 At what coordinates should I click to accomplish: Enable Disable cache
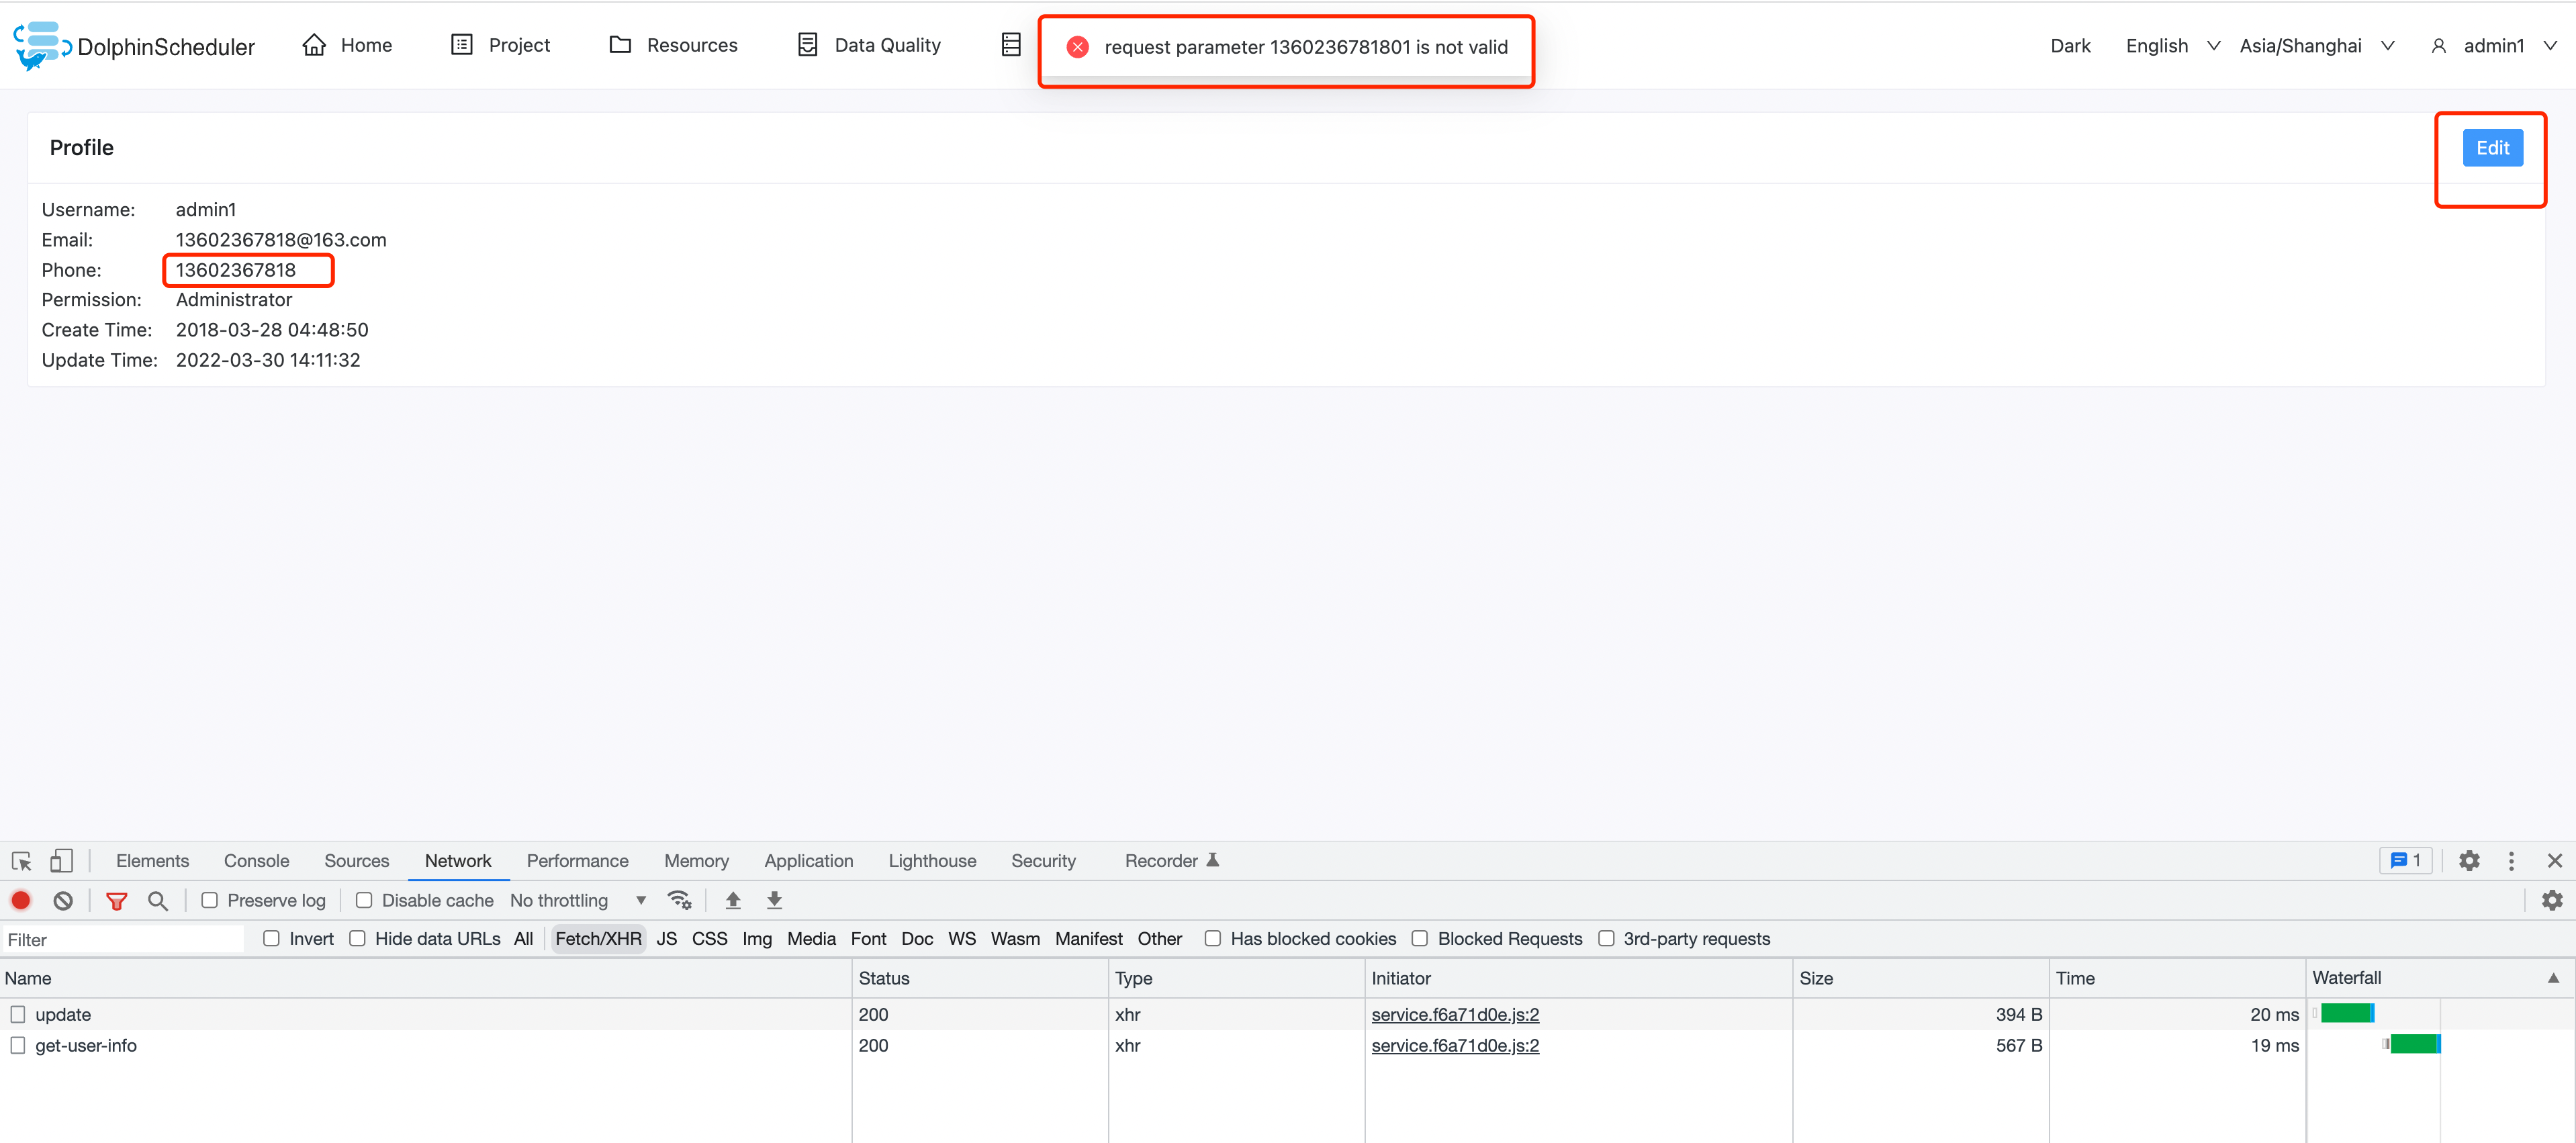click(x=364, y=900)
